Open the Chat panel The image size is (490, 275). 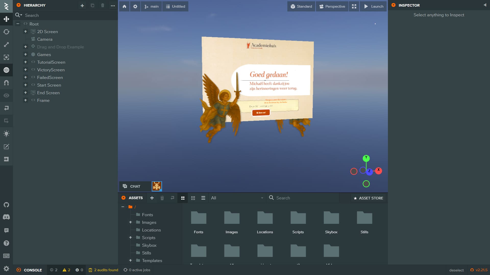tap(135, 186)
